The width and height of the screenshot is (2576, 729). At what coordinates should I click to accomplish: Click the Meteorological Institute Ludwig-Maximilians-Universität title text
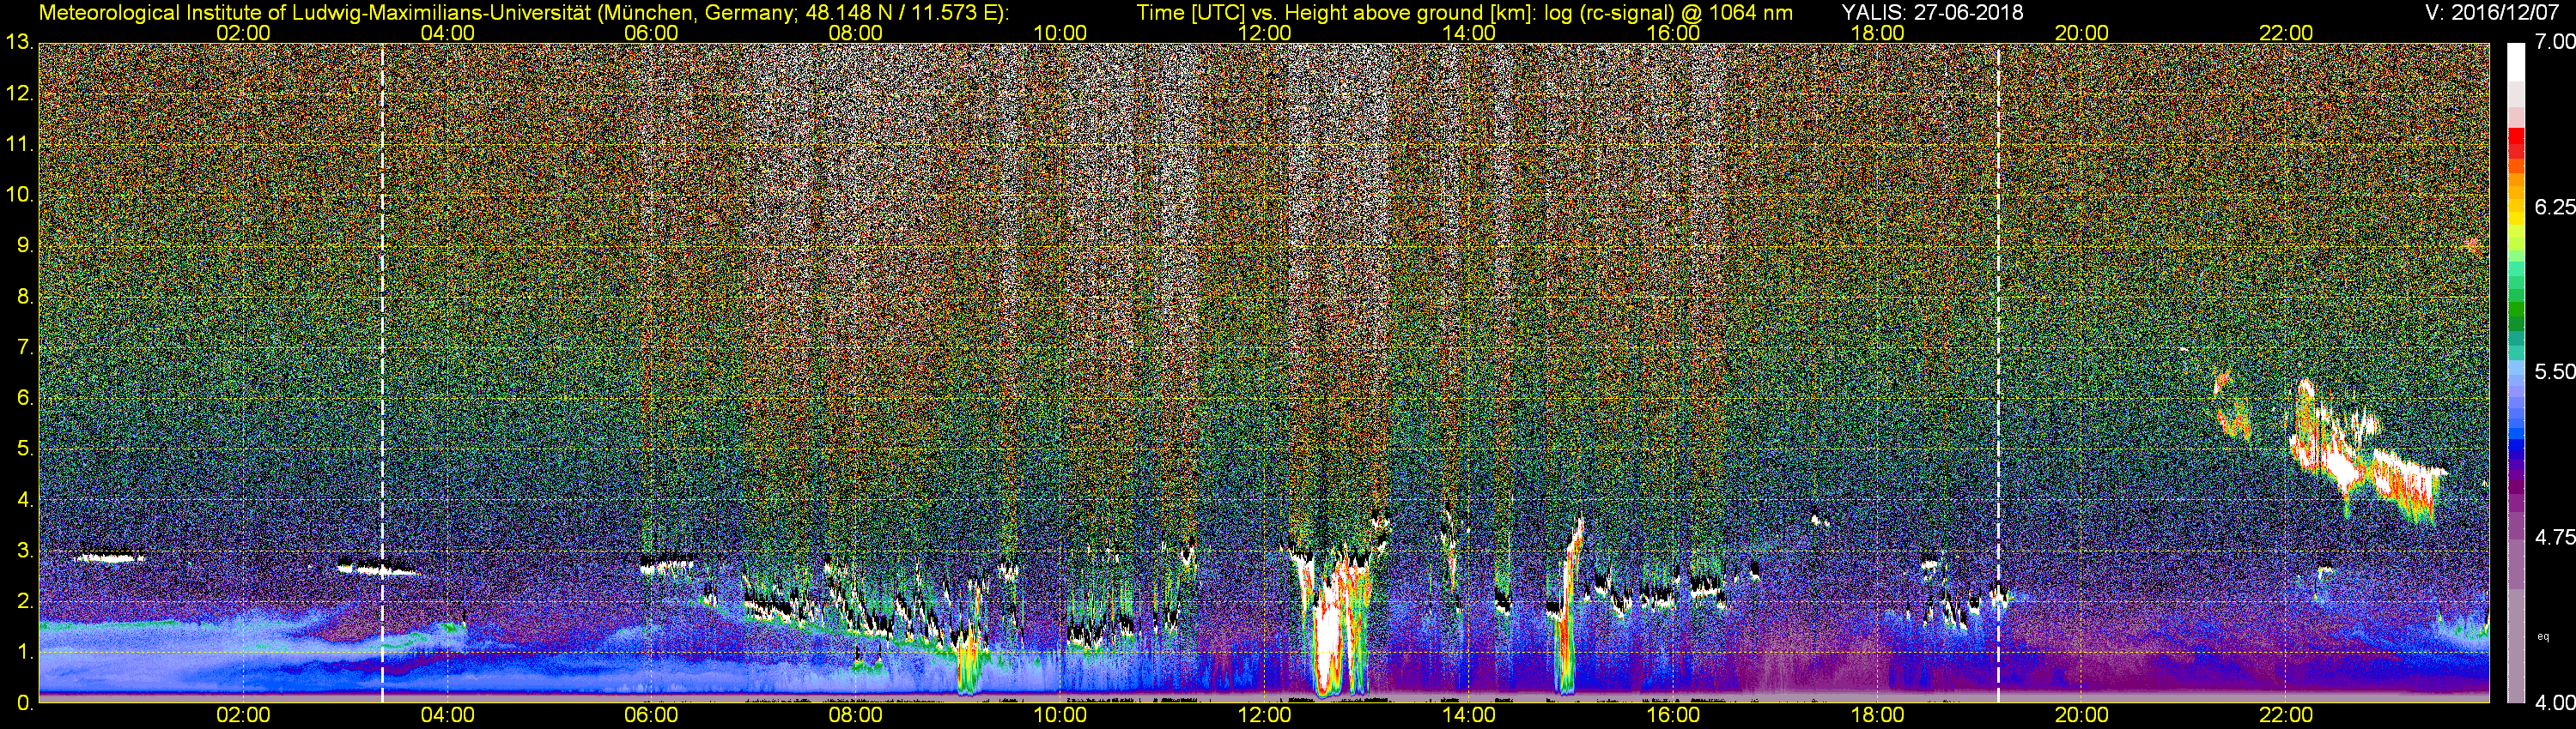coord(523,13)
